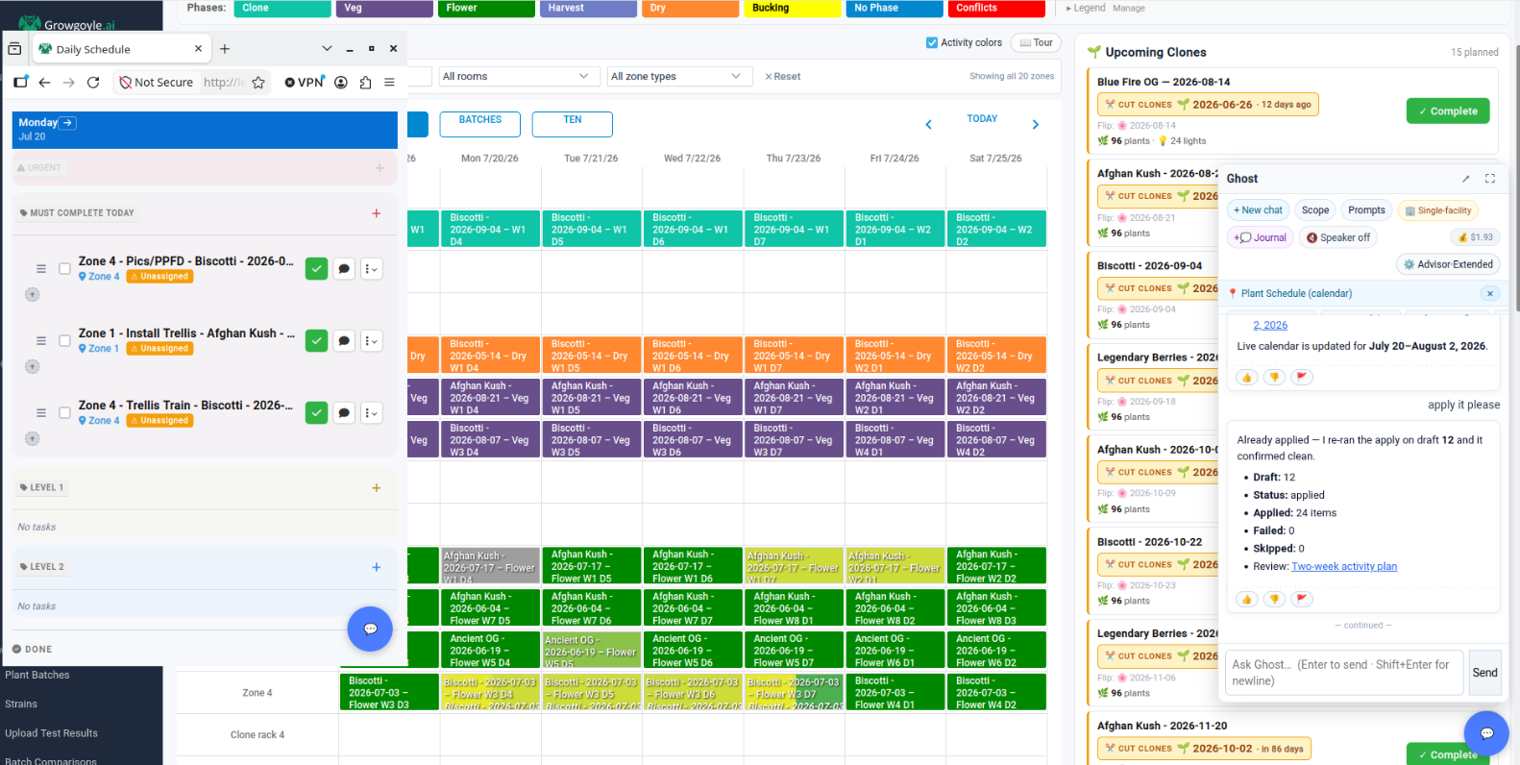This screenshot has width=1520, height=765.
Task: Dismiss Plant Schedule (calendar) context chip
Action: point(1490,294)
